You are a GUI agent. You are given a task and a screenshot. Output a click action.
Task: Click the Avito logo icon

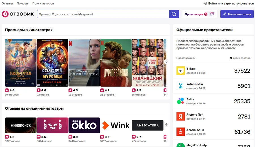pos(180,101)
